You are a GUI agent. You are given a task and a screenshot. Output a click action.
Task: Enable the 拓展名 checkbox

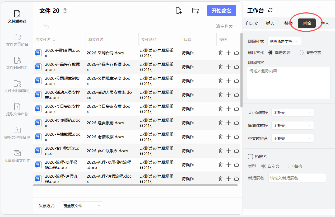(250, 157)
